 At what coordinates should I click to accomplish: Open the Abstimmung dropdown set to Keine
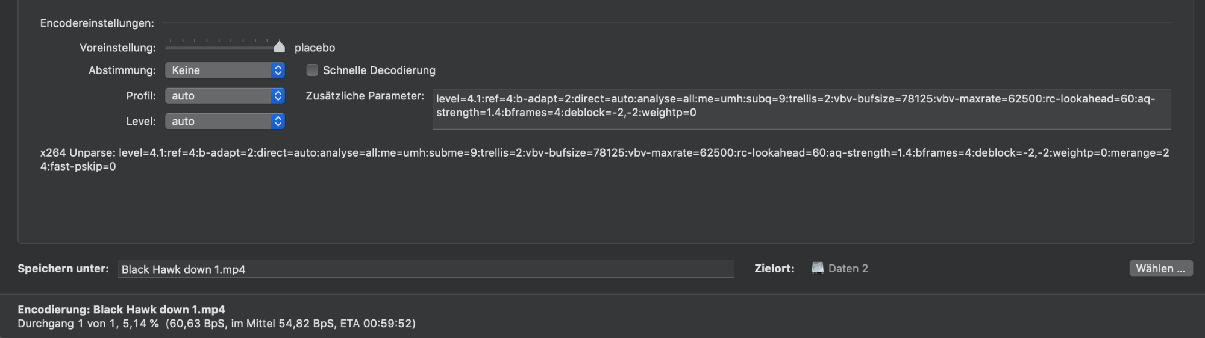(225, 70)
